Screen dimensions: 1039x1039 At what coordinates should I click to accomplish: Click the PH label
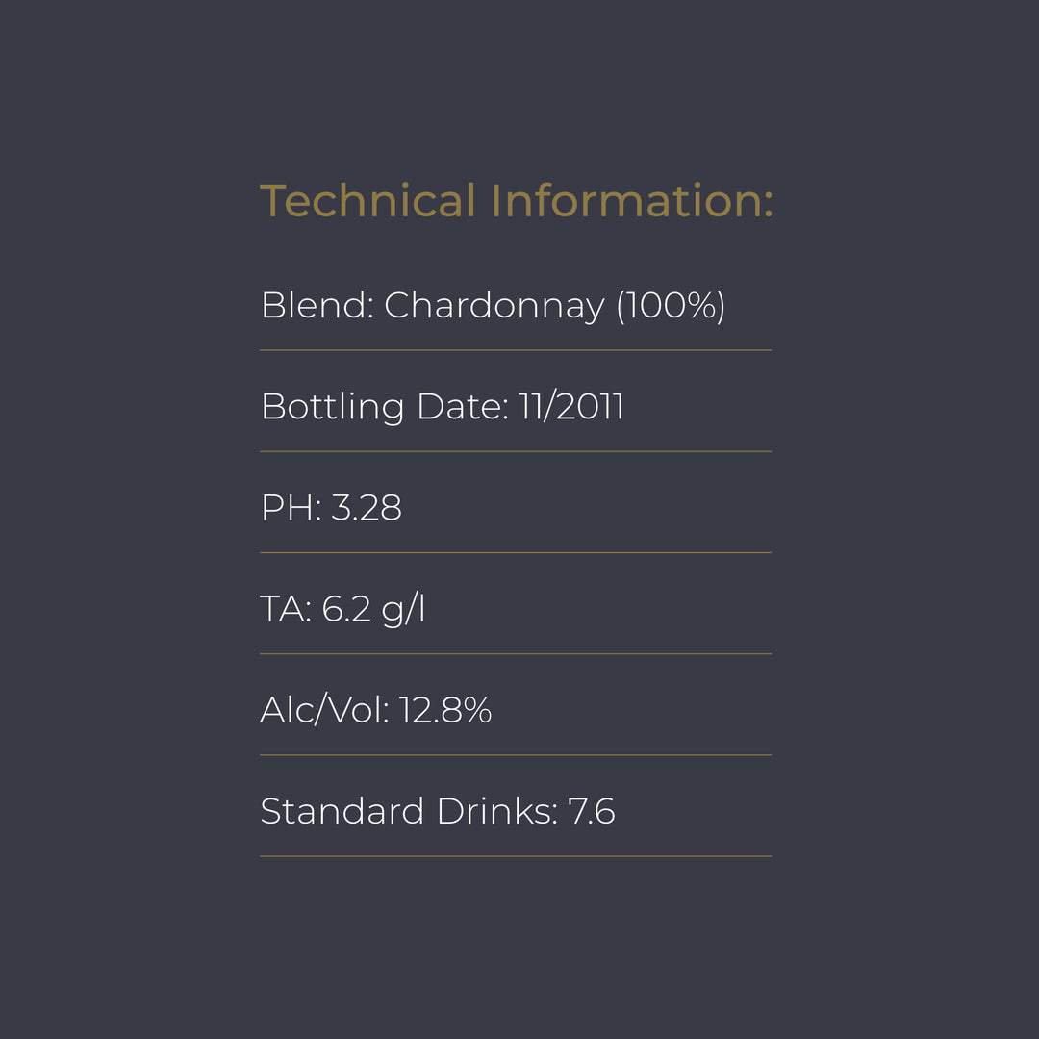click(291, 508)
